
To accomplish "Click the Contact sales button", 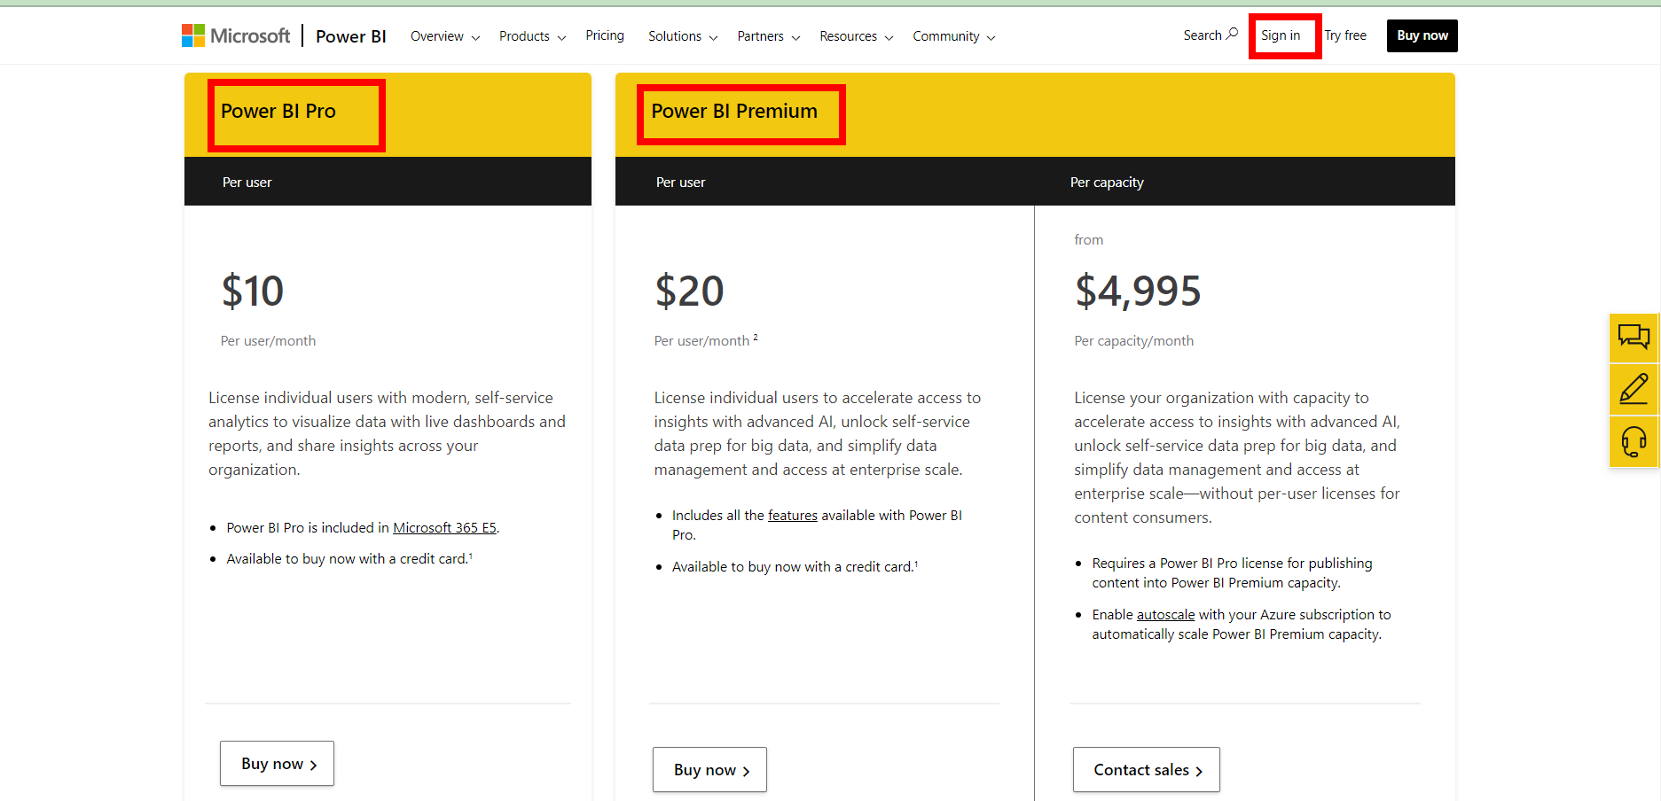I will [x=1147, y=770].
